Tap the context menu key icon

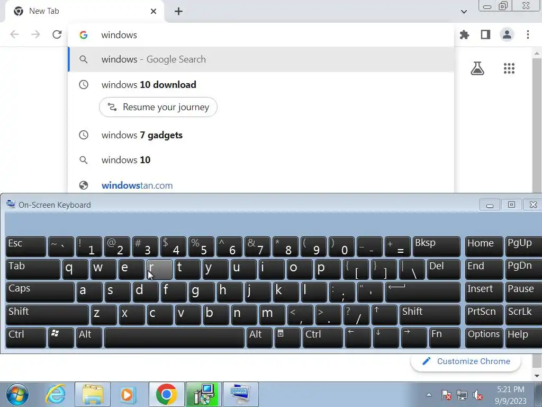(287, 338)
